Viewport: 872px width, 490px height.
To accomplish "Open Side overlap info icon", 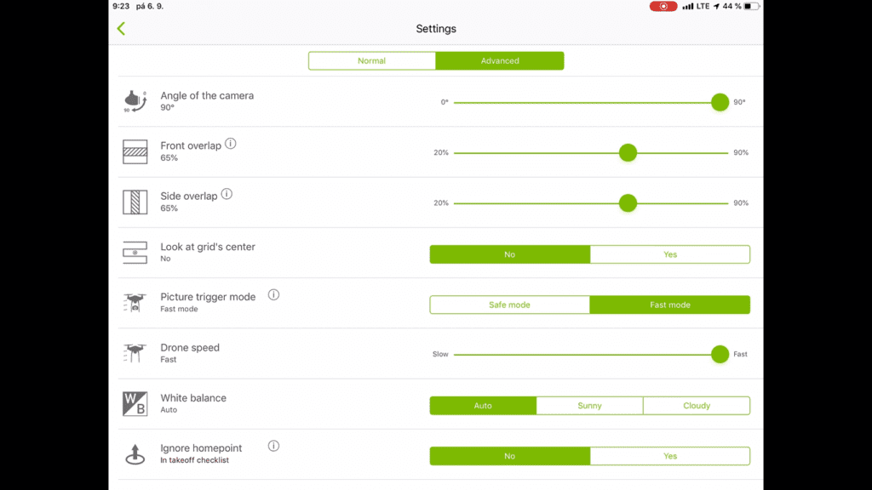I will coord(227,194).
